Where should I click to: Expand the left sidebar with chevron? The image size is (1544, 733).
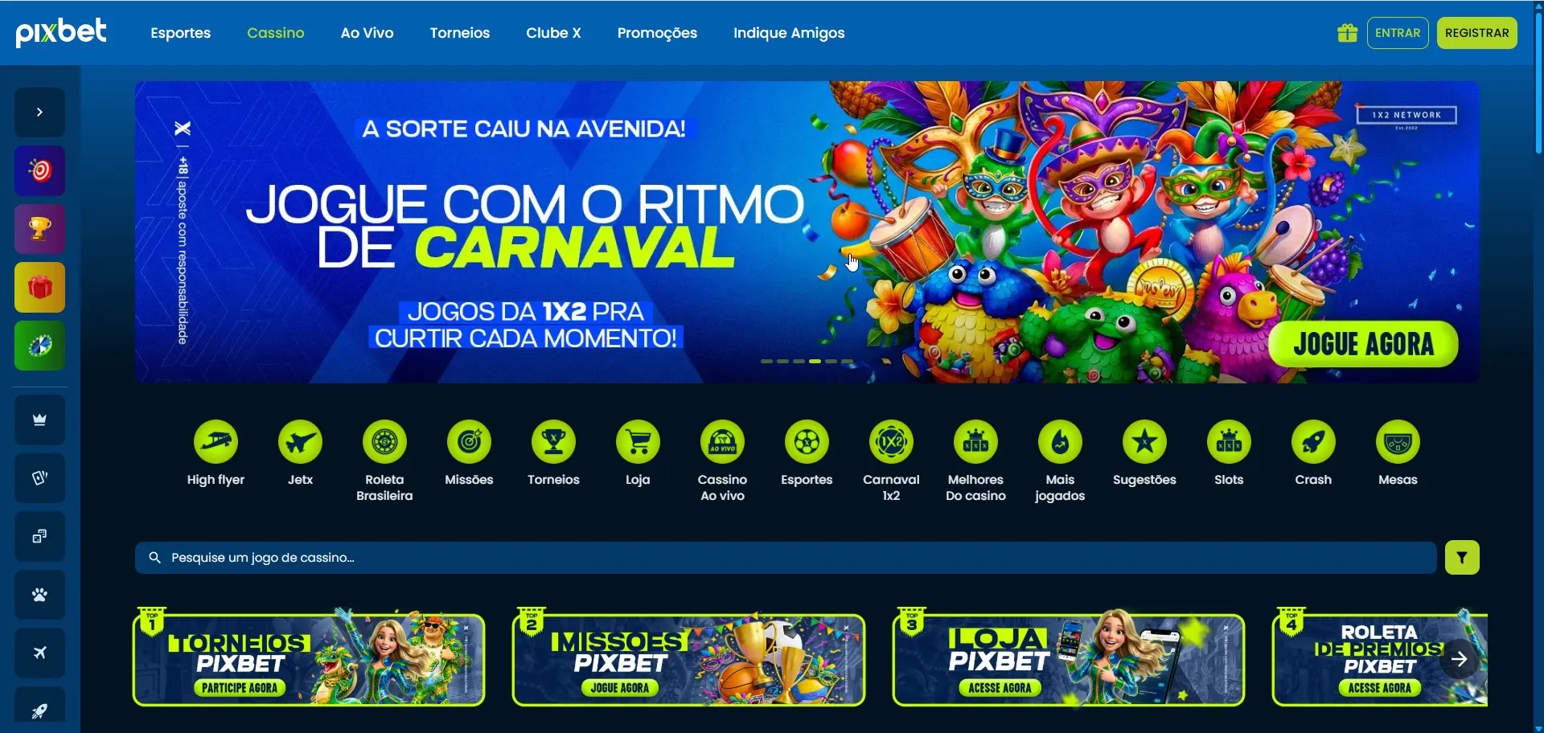click(39, 113)
